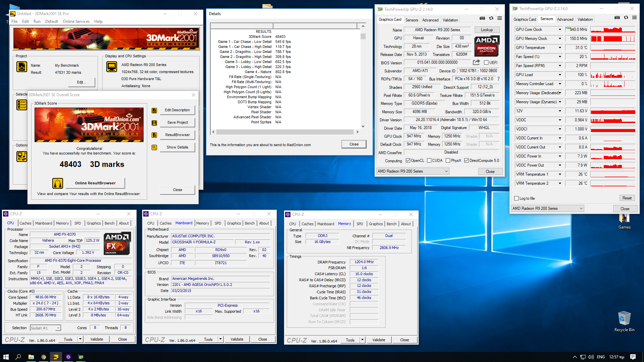The height and width of the screenshot is (362, 644).
Task: Click the Lookup button in GPU-Z
Action: (x=487, y=30)
